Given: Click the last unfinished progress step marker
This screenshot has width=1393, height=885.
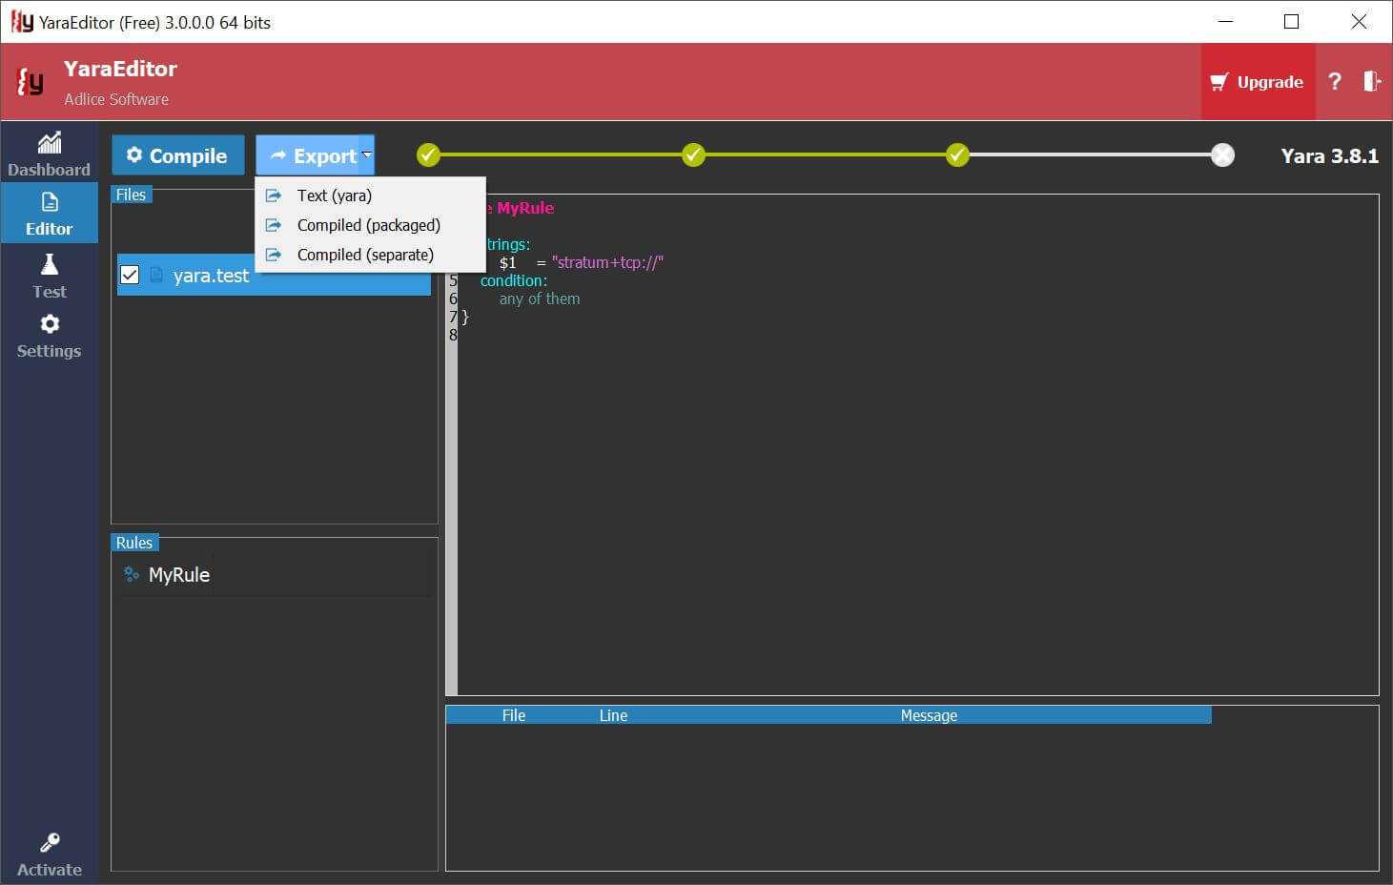Looking at the screenshot, I should pyautogui.click(x=1222, y=155).
